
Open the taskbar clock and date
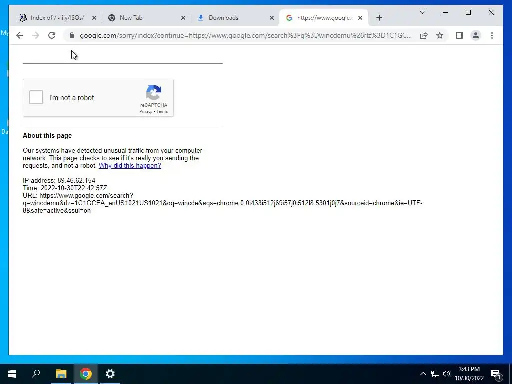point(469,374)
